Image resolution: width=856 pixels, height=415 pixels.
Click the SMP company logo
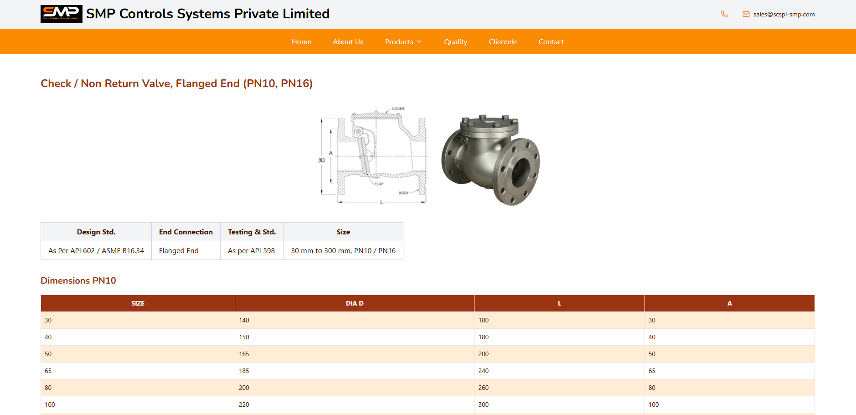click(61, 14)
